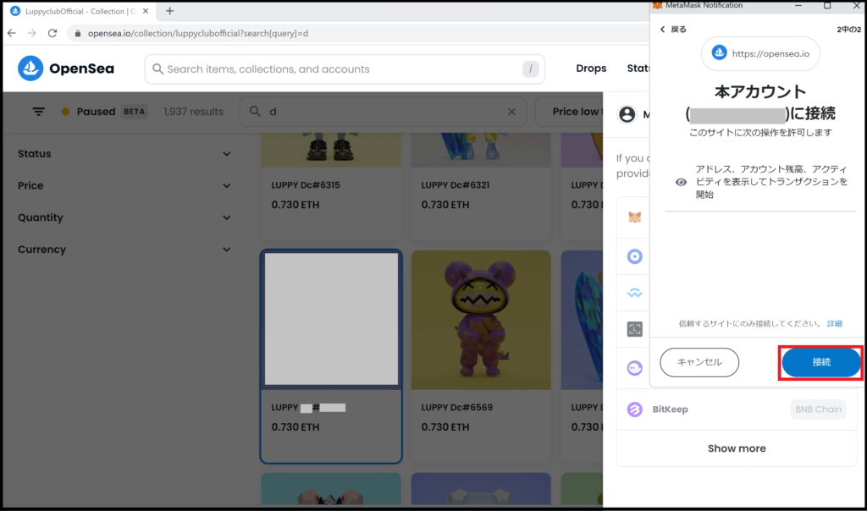
Task: Focus the OpenSea global search field
Action: point(345,69)
